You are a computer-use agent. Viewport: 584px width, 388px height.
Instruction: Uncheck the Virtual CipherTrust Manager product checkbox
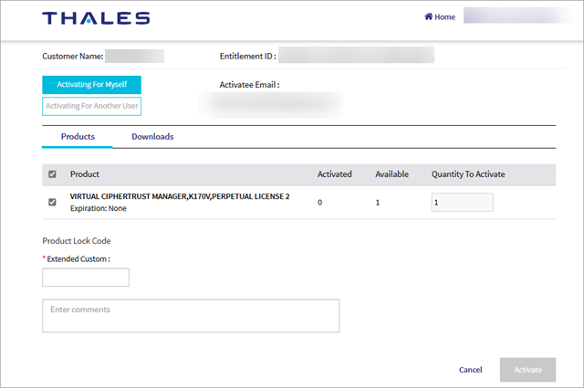pos(52,202)
